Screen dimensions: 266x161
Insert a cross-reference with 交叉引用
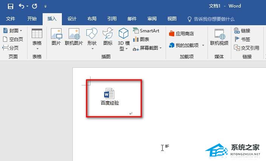pyautogui.click(x=246, y=48)
